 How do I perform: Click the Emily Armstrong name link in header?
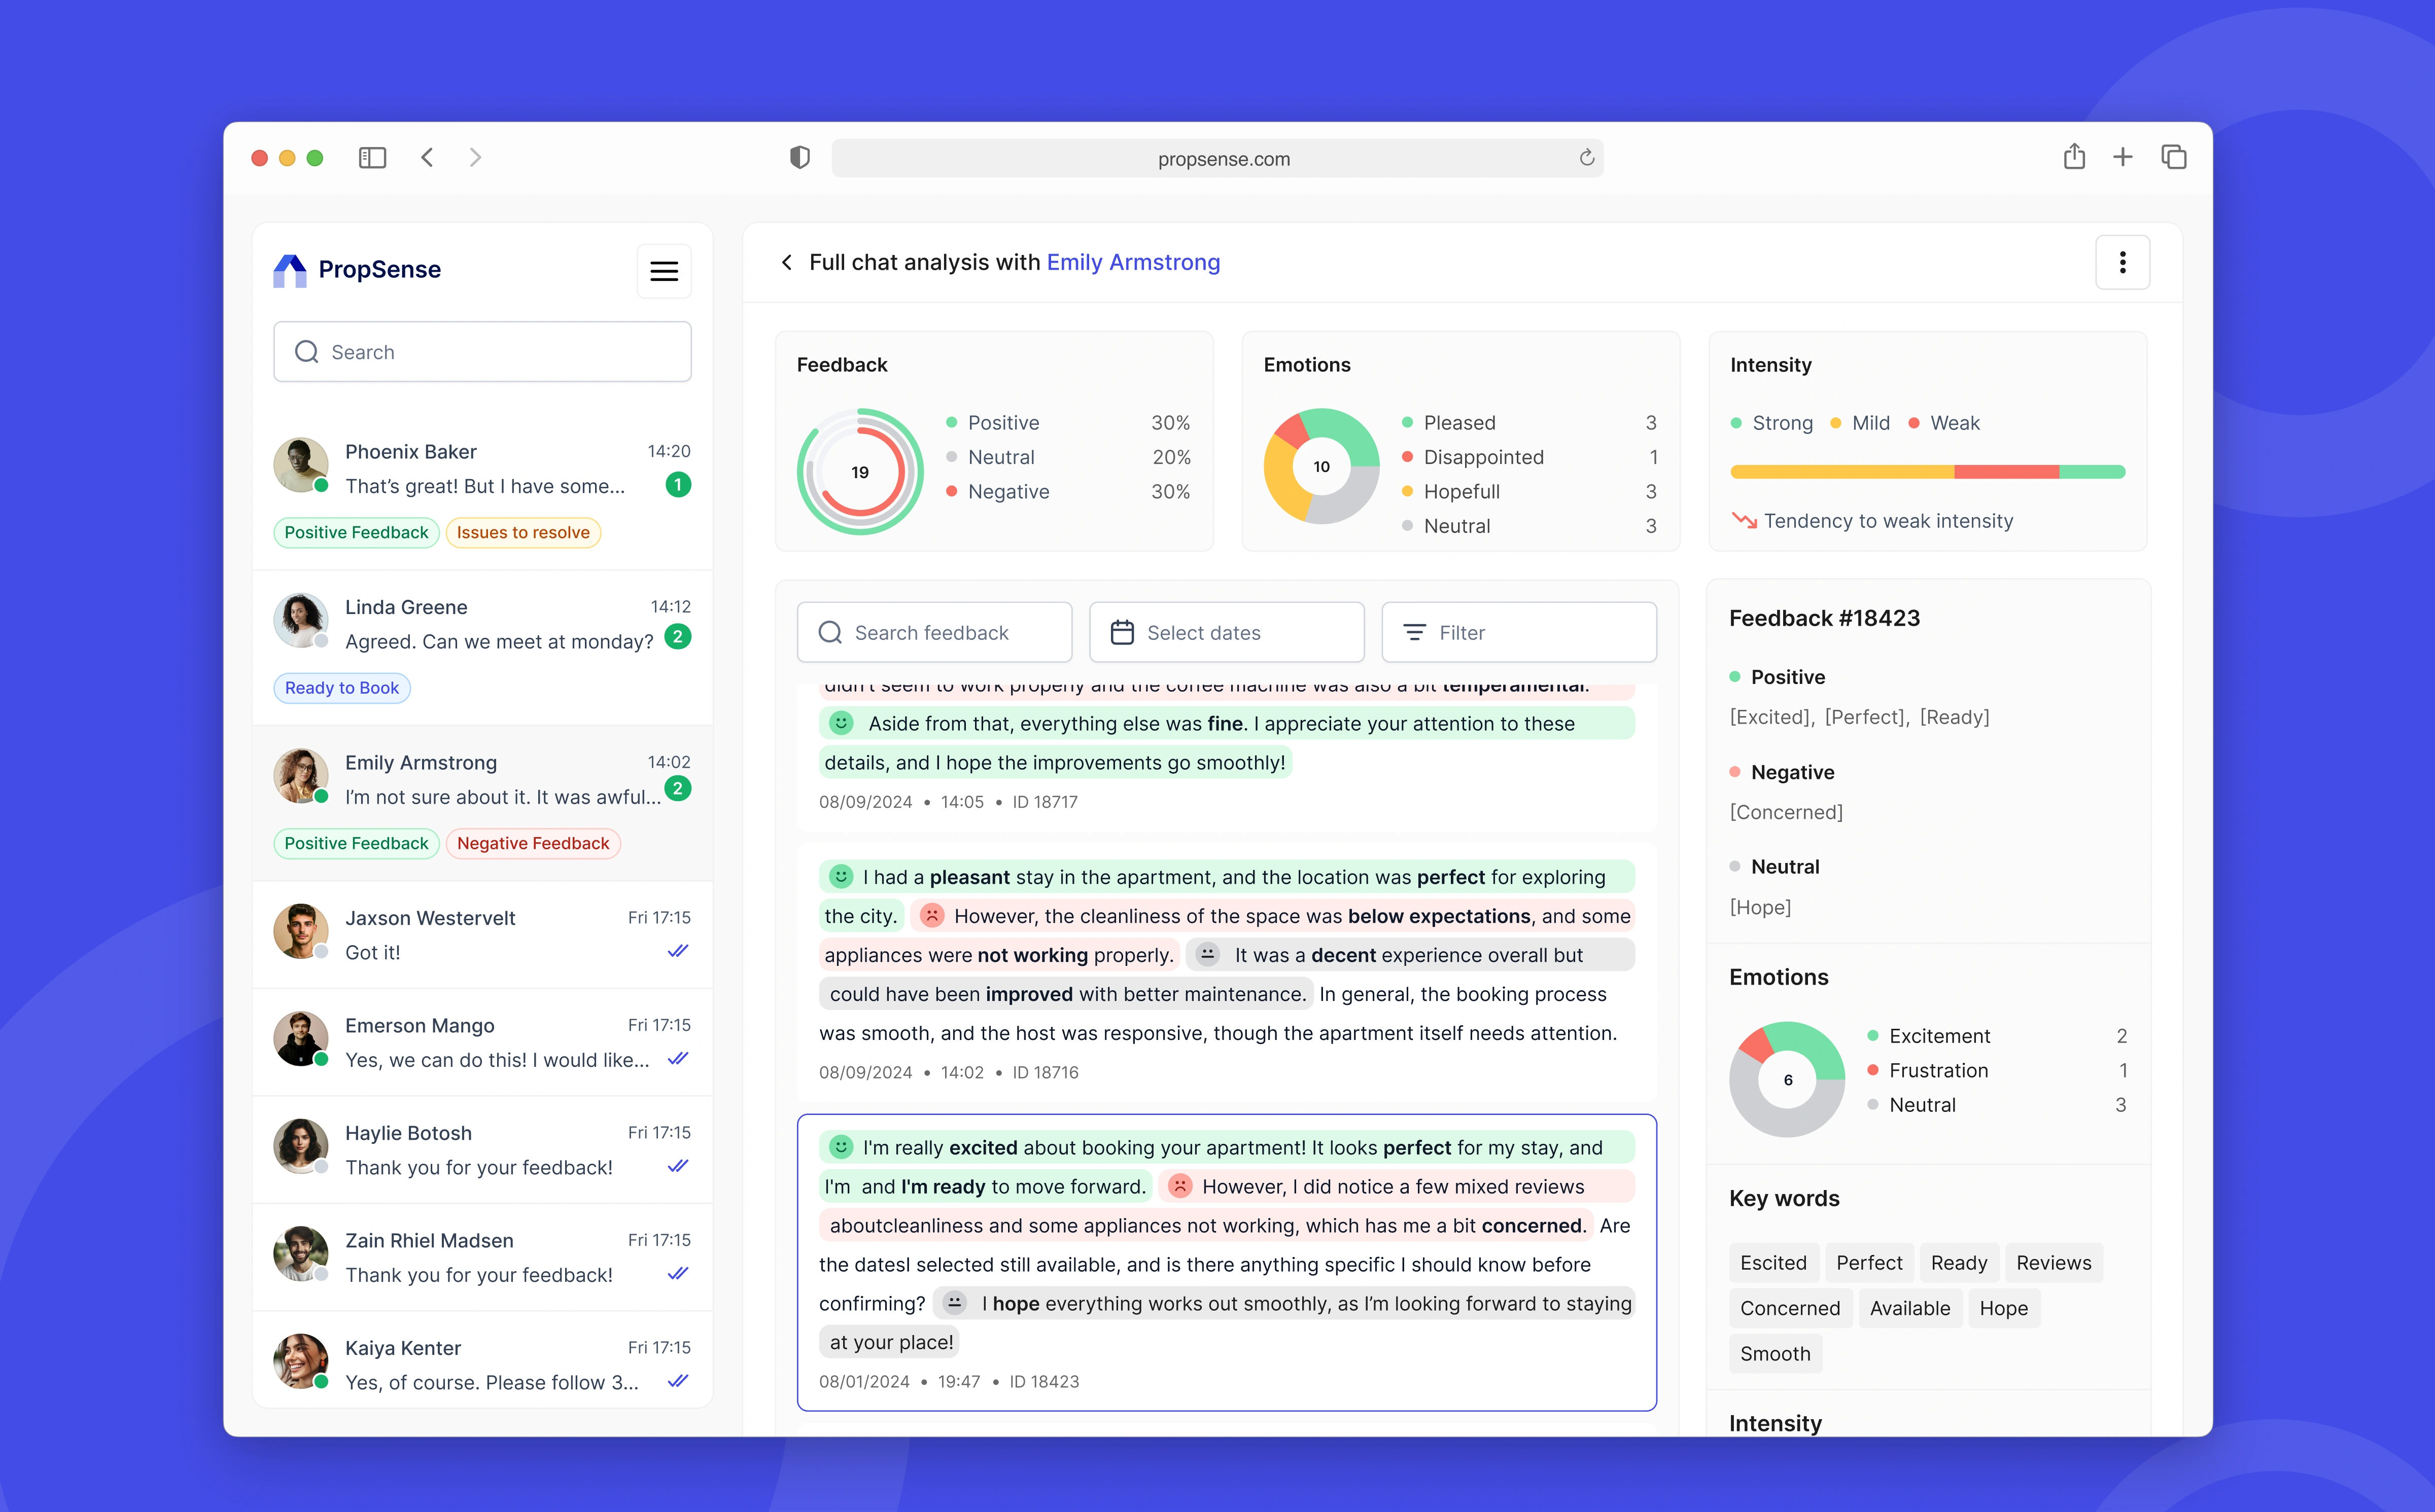point(1132,262)
